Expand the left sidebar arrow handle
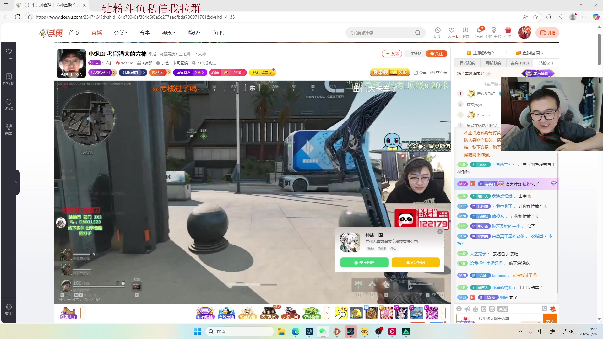The width and height of the screenshot is (603, 339). [16, 183]
